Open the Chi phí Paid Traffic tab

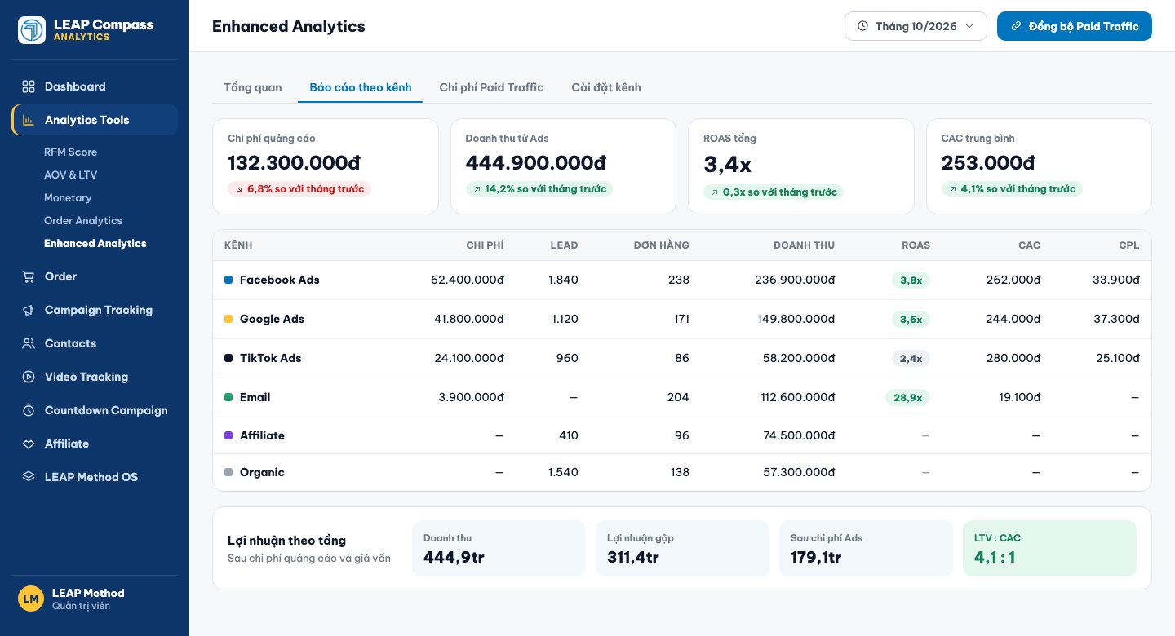(x=491, y=87)
